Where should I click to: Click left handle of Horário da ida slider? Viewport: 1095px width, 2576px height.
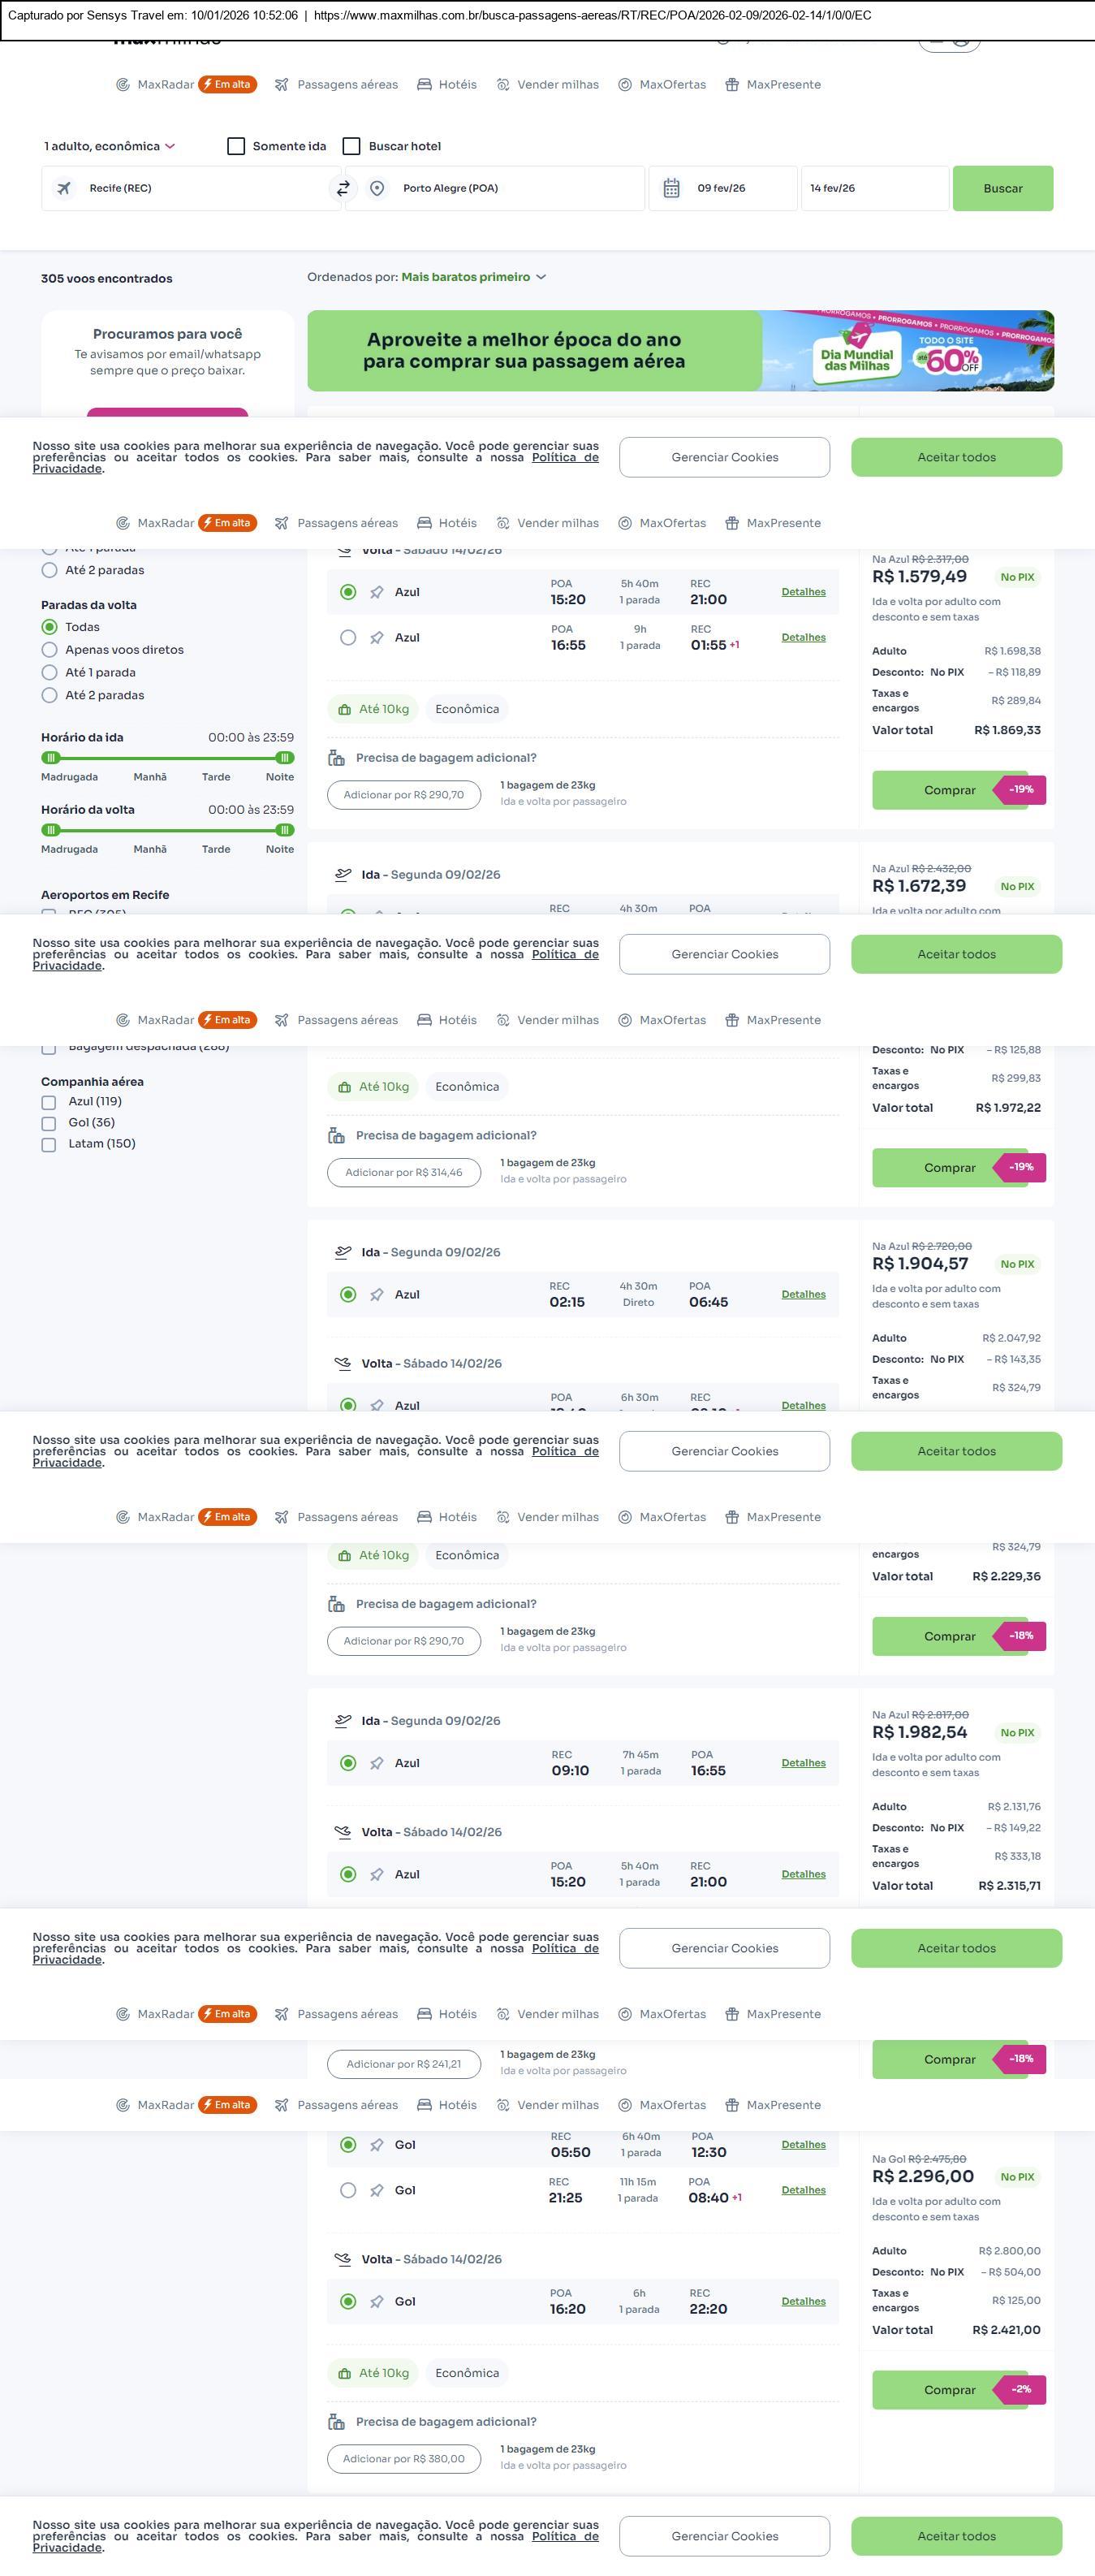[51, 758]
